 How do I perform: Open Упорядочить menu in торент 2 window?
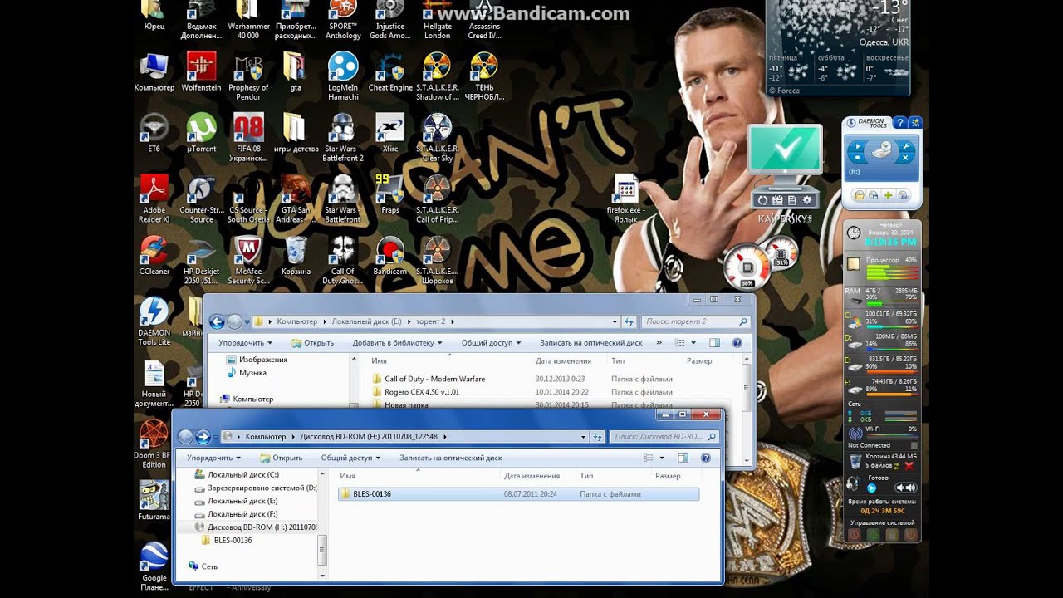[245, 342]
